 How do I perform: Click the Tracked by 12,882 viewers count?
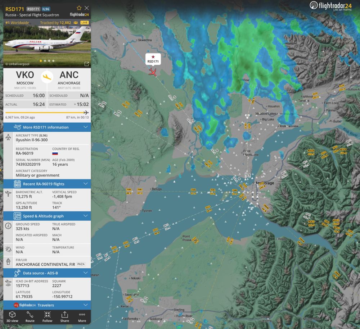click(55, 23)
